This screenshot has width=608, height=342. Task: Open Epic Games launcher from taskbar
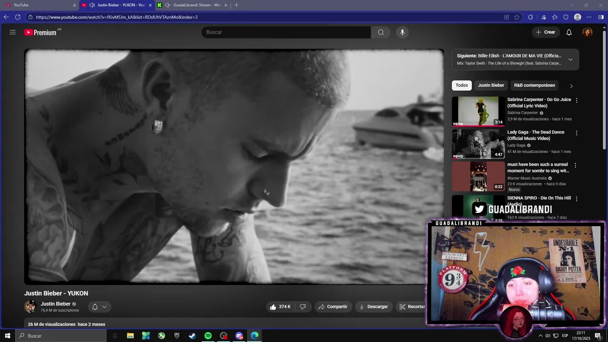tap(177, 336)
